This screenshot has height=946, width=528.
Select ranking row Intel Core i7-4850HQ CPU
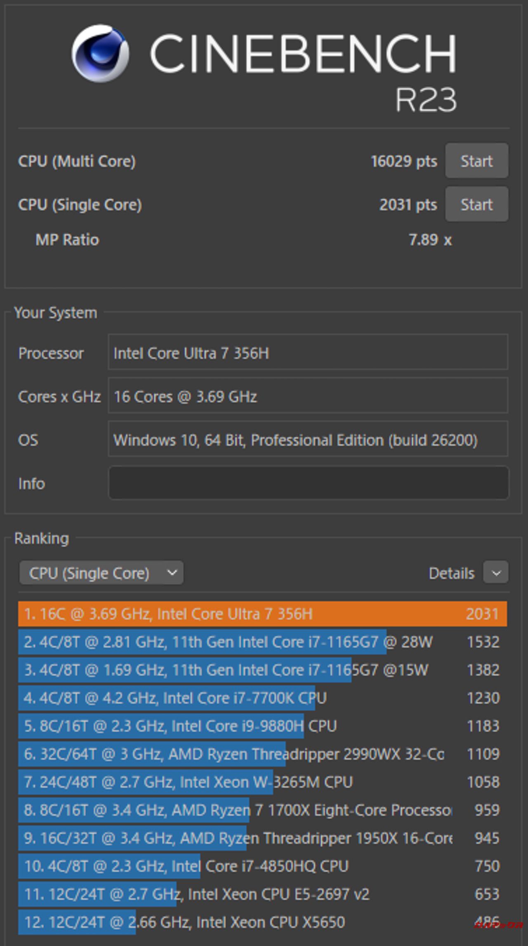[262, 866]
